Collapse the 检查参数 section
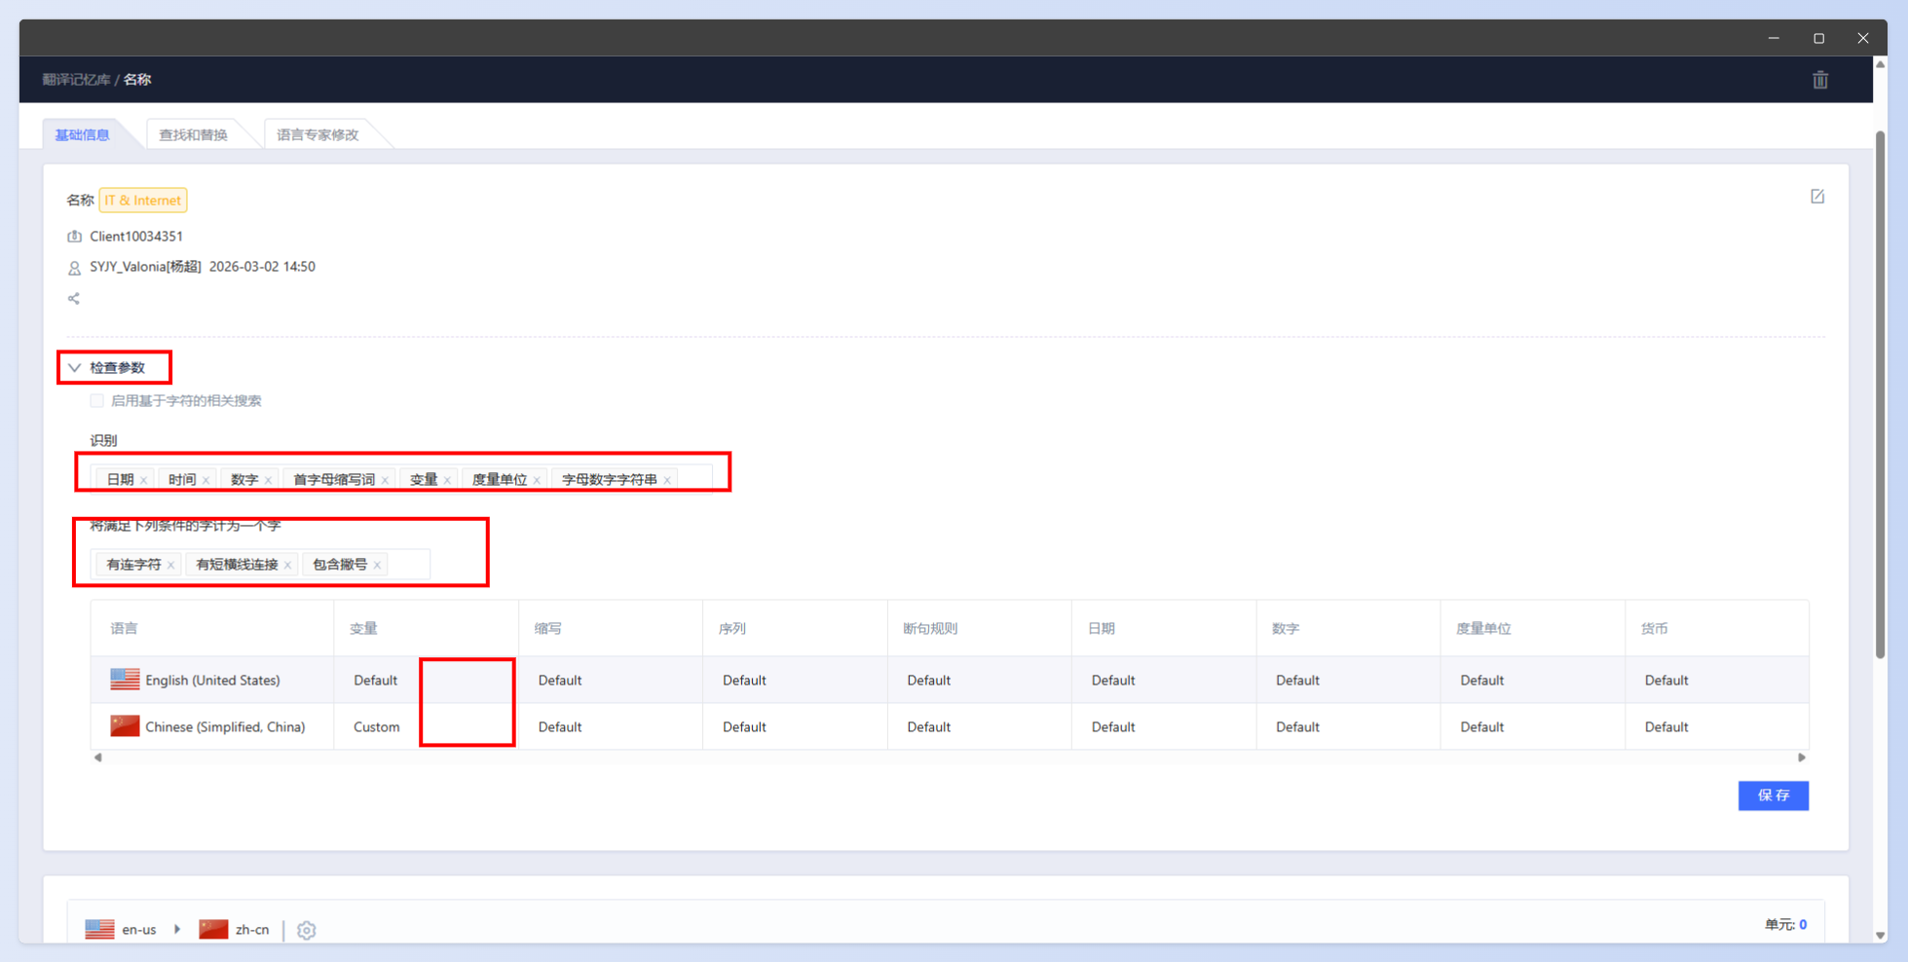The height and width of the screenshot is (962, 1908). 74,368
